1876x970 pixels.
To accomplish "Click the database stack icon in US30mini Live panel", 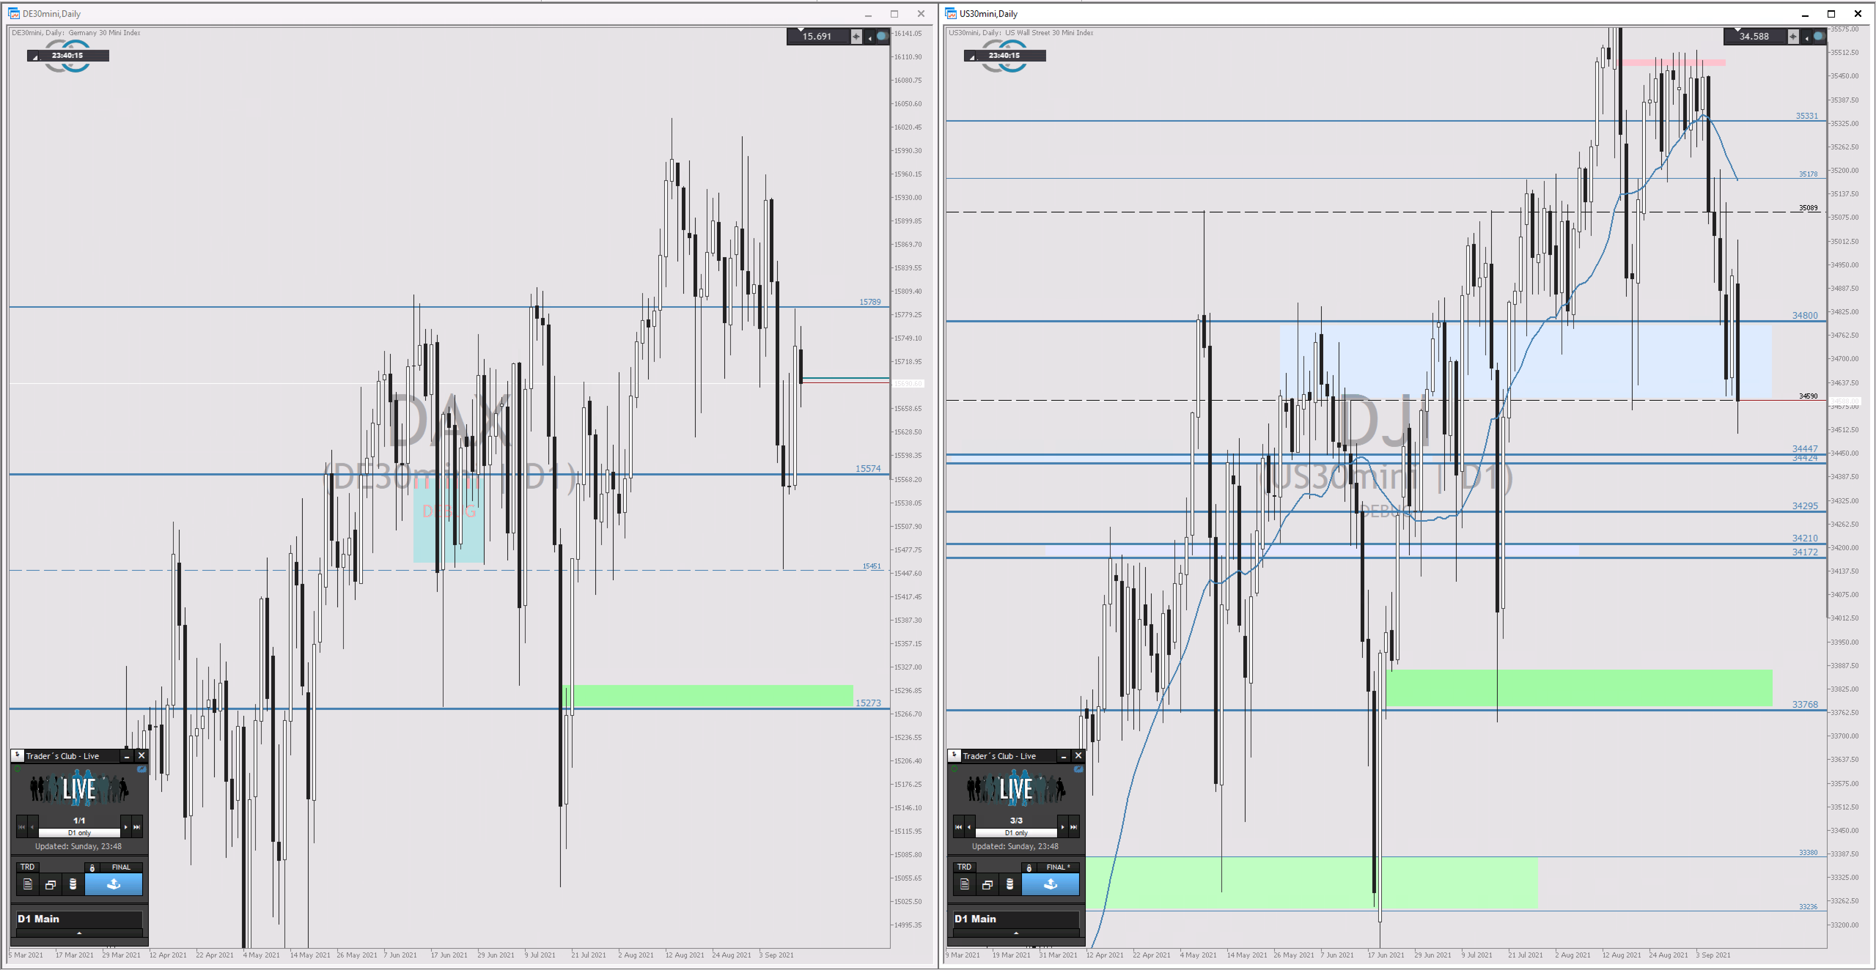I will 1009,884.
